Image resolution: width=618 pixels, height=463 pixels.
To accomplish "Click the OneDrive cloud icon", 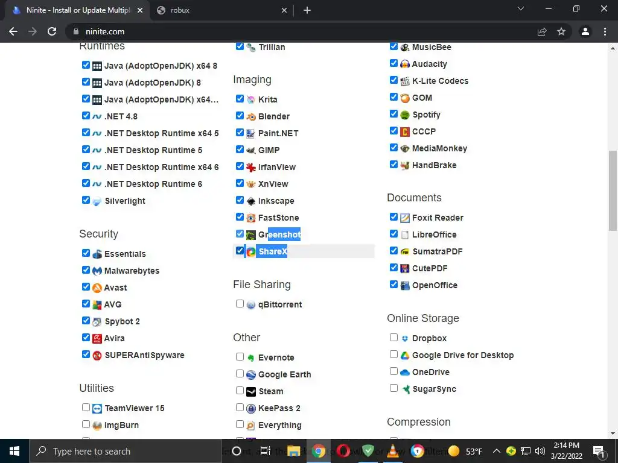I will tap(405, 373).
